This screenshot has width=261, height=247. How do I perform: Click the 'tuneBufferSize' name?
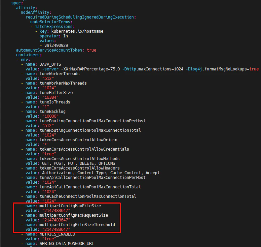[x=56, y=93]
